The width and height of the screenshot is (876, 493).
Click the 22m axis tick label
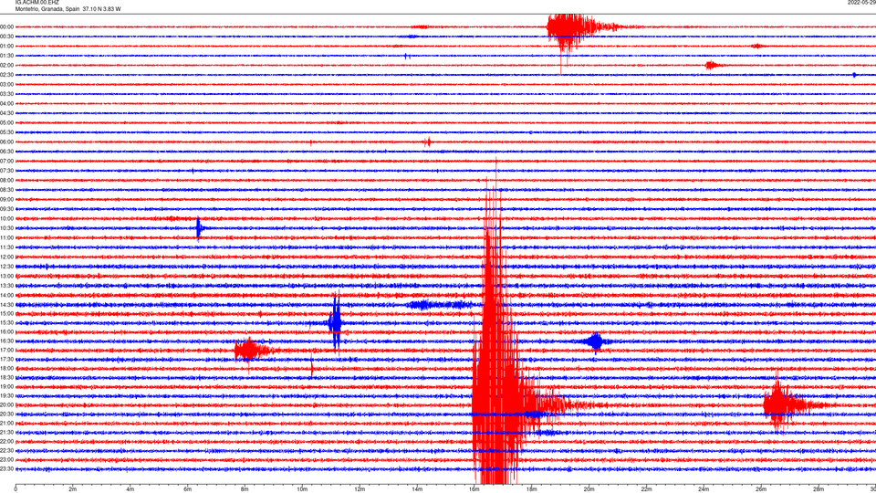(x=646, y=489)
